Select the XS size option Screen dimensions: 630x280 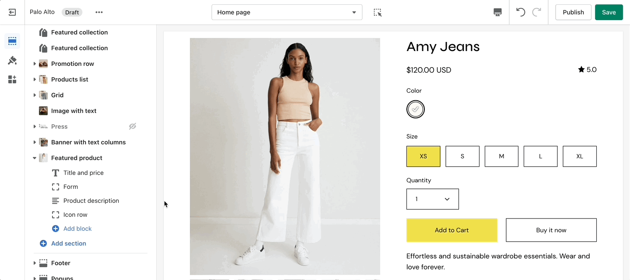pyautogui.click(x=423, y=156)
